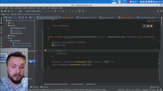Open the File menu
Viewport: 163px width, 91px height.
pos(2,8)
